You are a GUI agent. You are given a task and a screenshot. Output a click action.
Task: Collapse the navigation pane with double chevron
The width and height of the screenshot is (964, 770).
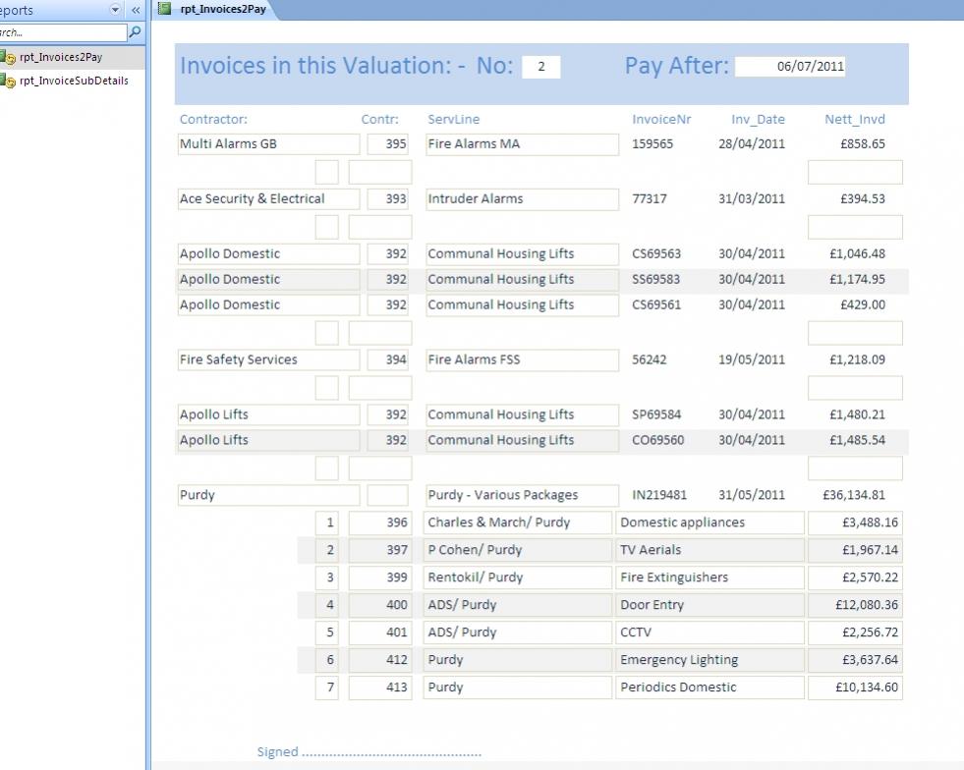point(136,10)
